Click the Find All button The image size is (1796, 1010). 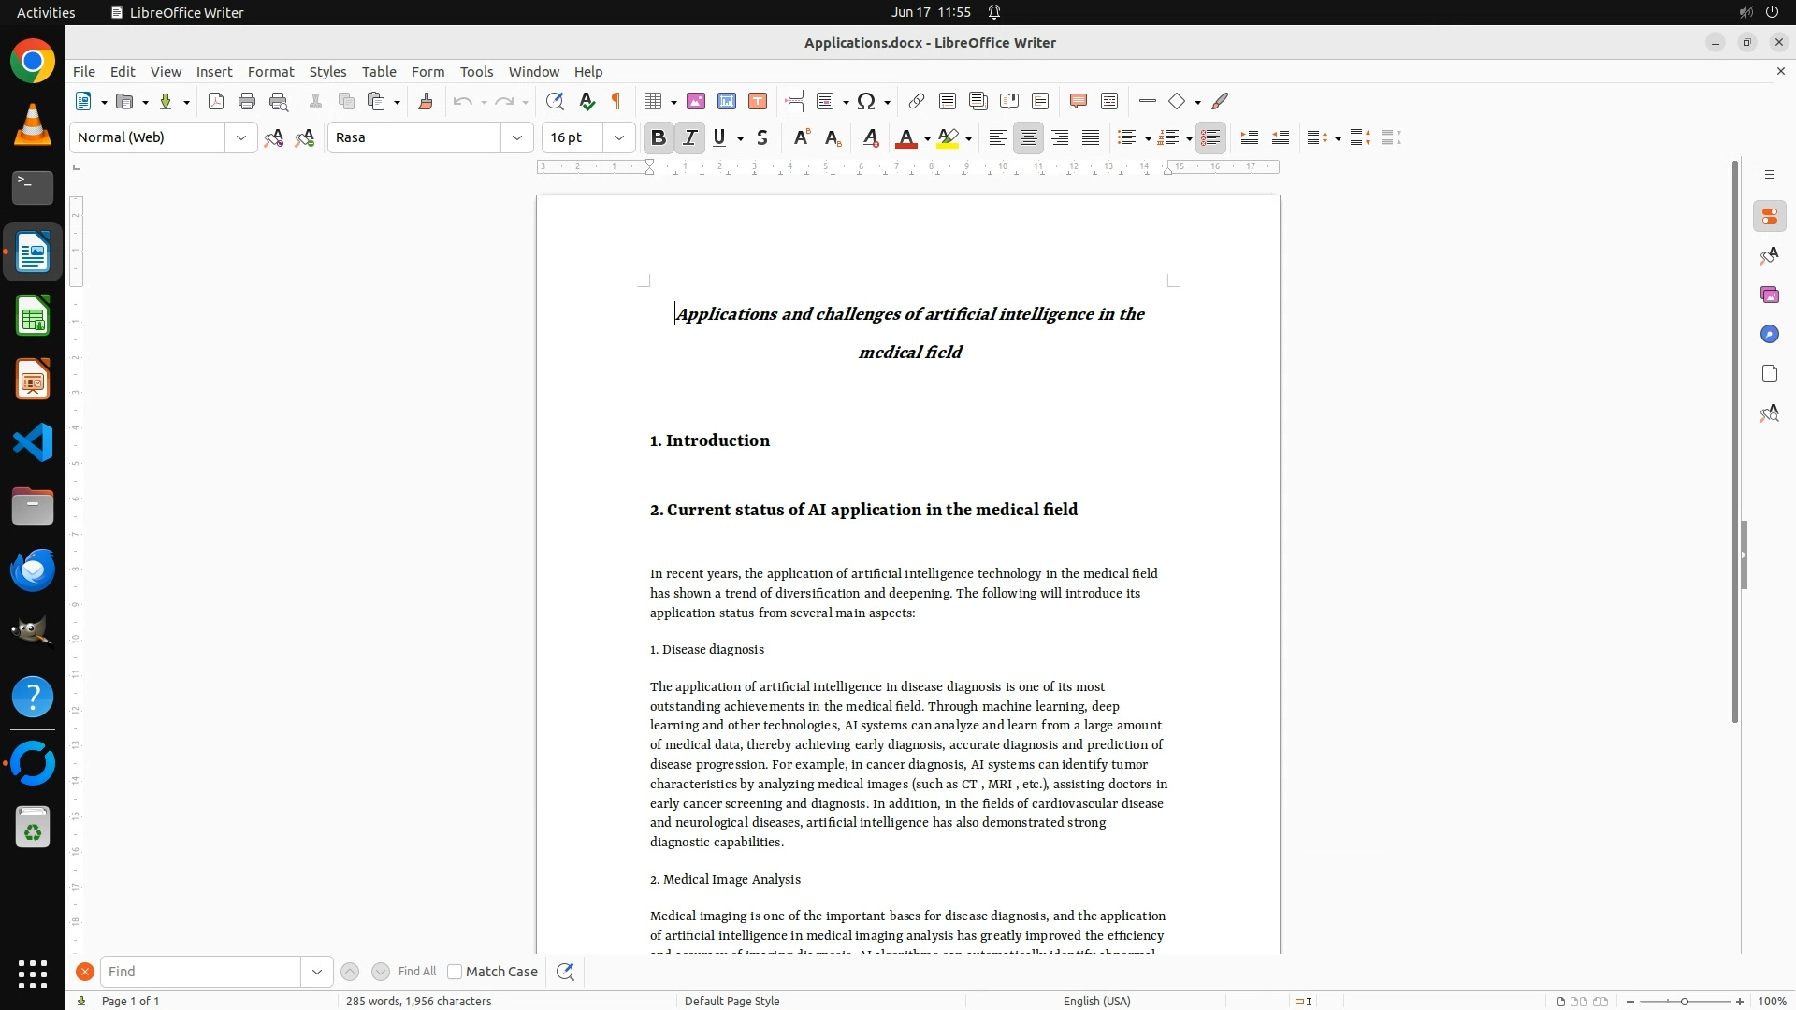[x=417, y=972]
